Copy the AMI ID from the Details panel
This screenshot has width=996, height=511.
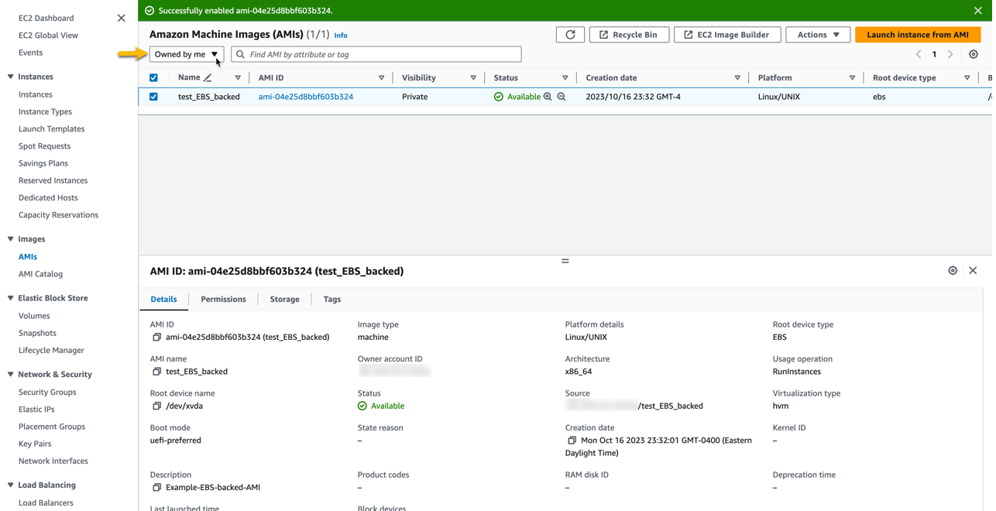158,337
